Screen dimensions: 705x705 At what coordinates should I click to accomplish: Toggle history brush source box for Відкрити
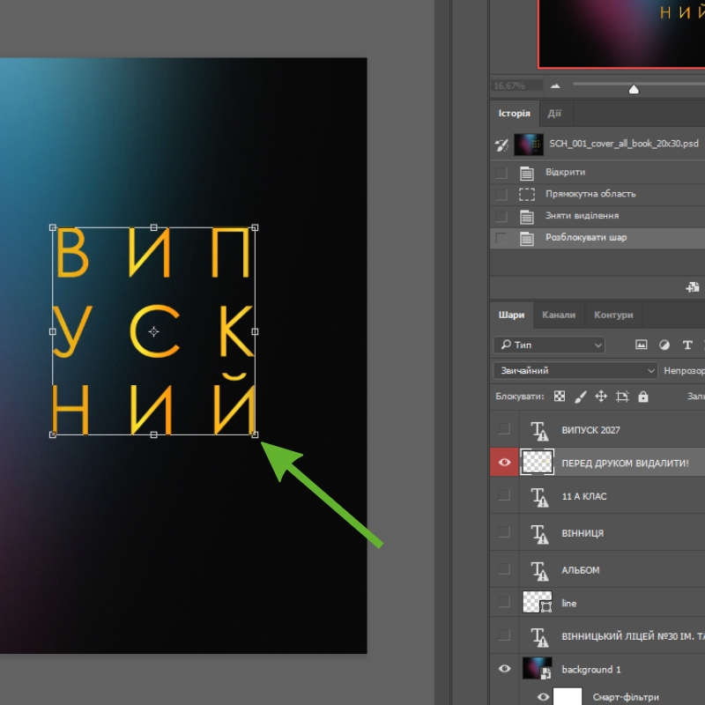click(x=501, y=173)
